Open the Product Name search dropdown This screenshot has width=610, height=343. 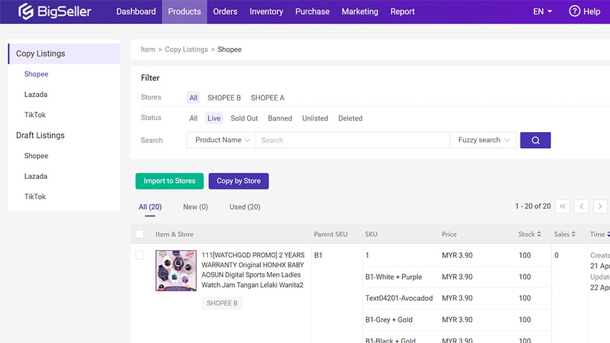point(221,140)
